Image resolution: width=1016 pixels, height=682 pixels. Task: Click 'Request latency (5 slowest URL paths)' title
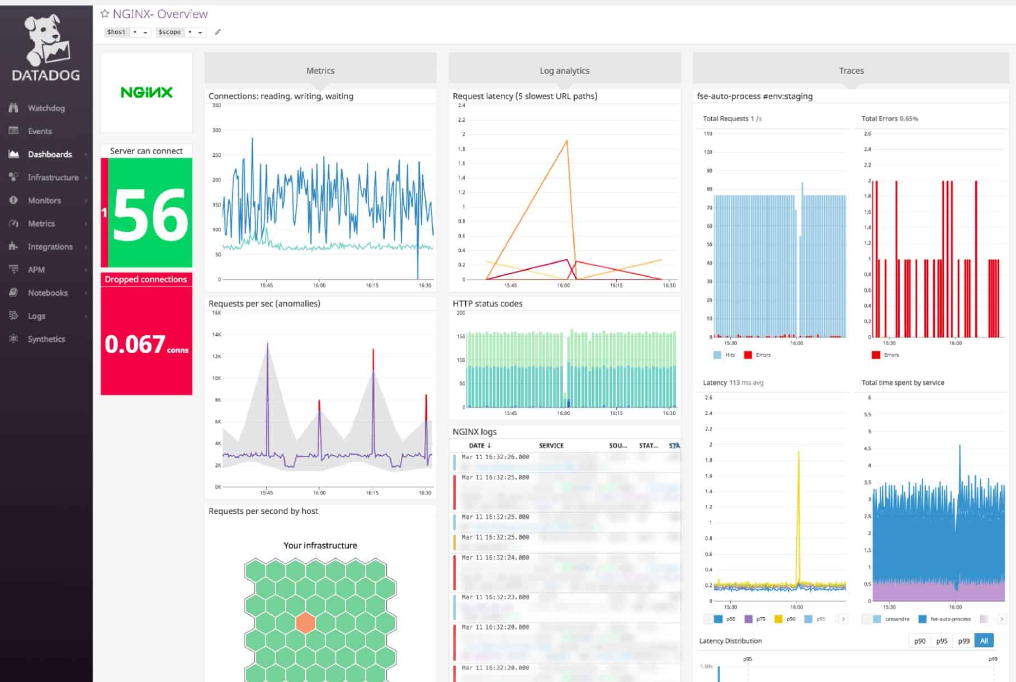[525, 96]
